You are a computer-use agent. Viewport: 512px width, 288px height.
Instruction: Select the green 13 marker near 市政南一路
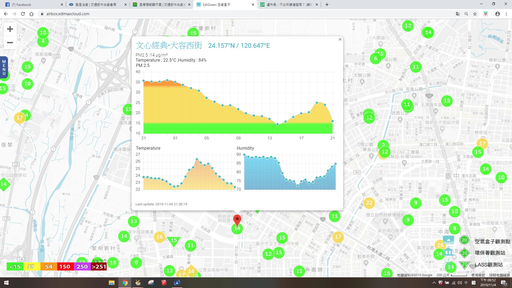click(x=134, y=221)
